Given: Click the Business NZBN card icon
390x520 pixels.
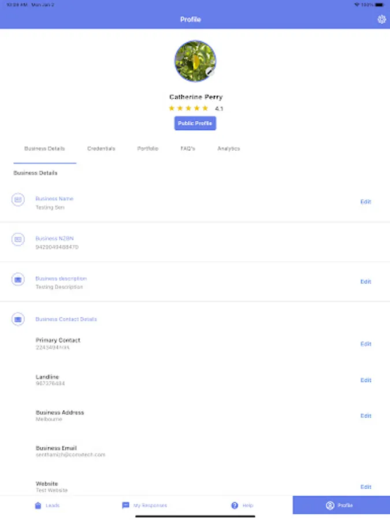Looking at the screenshot, I should 18,239.
